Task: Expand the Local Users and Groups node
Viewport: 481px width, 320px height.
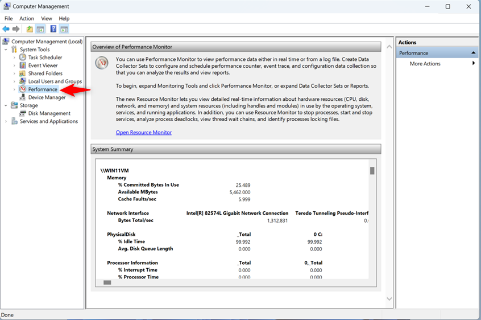Action: pyautogui.click(x=14, y=81)
